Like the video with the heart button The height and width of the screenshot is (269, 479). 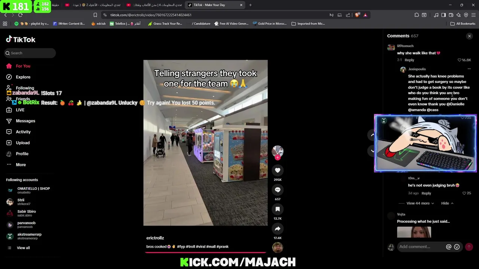pyautogui.click(x=278, y=170)
